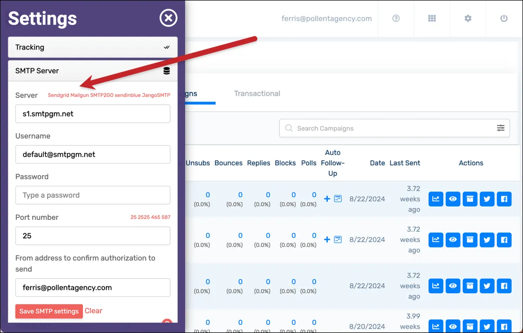Image resolution: width=523 pixels, height=333 pixels.
Task: Click the 8/20/2024 date cell
Action: [x=367, y=326]
